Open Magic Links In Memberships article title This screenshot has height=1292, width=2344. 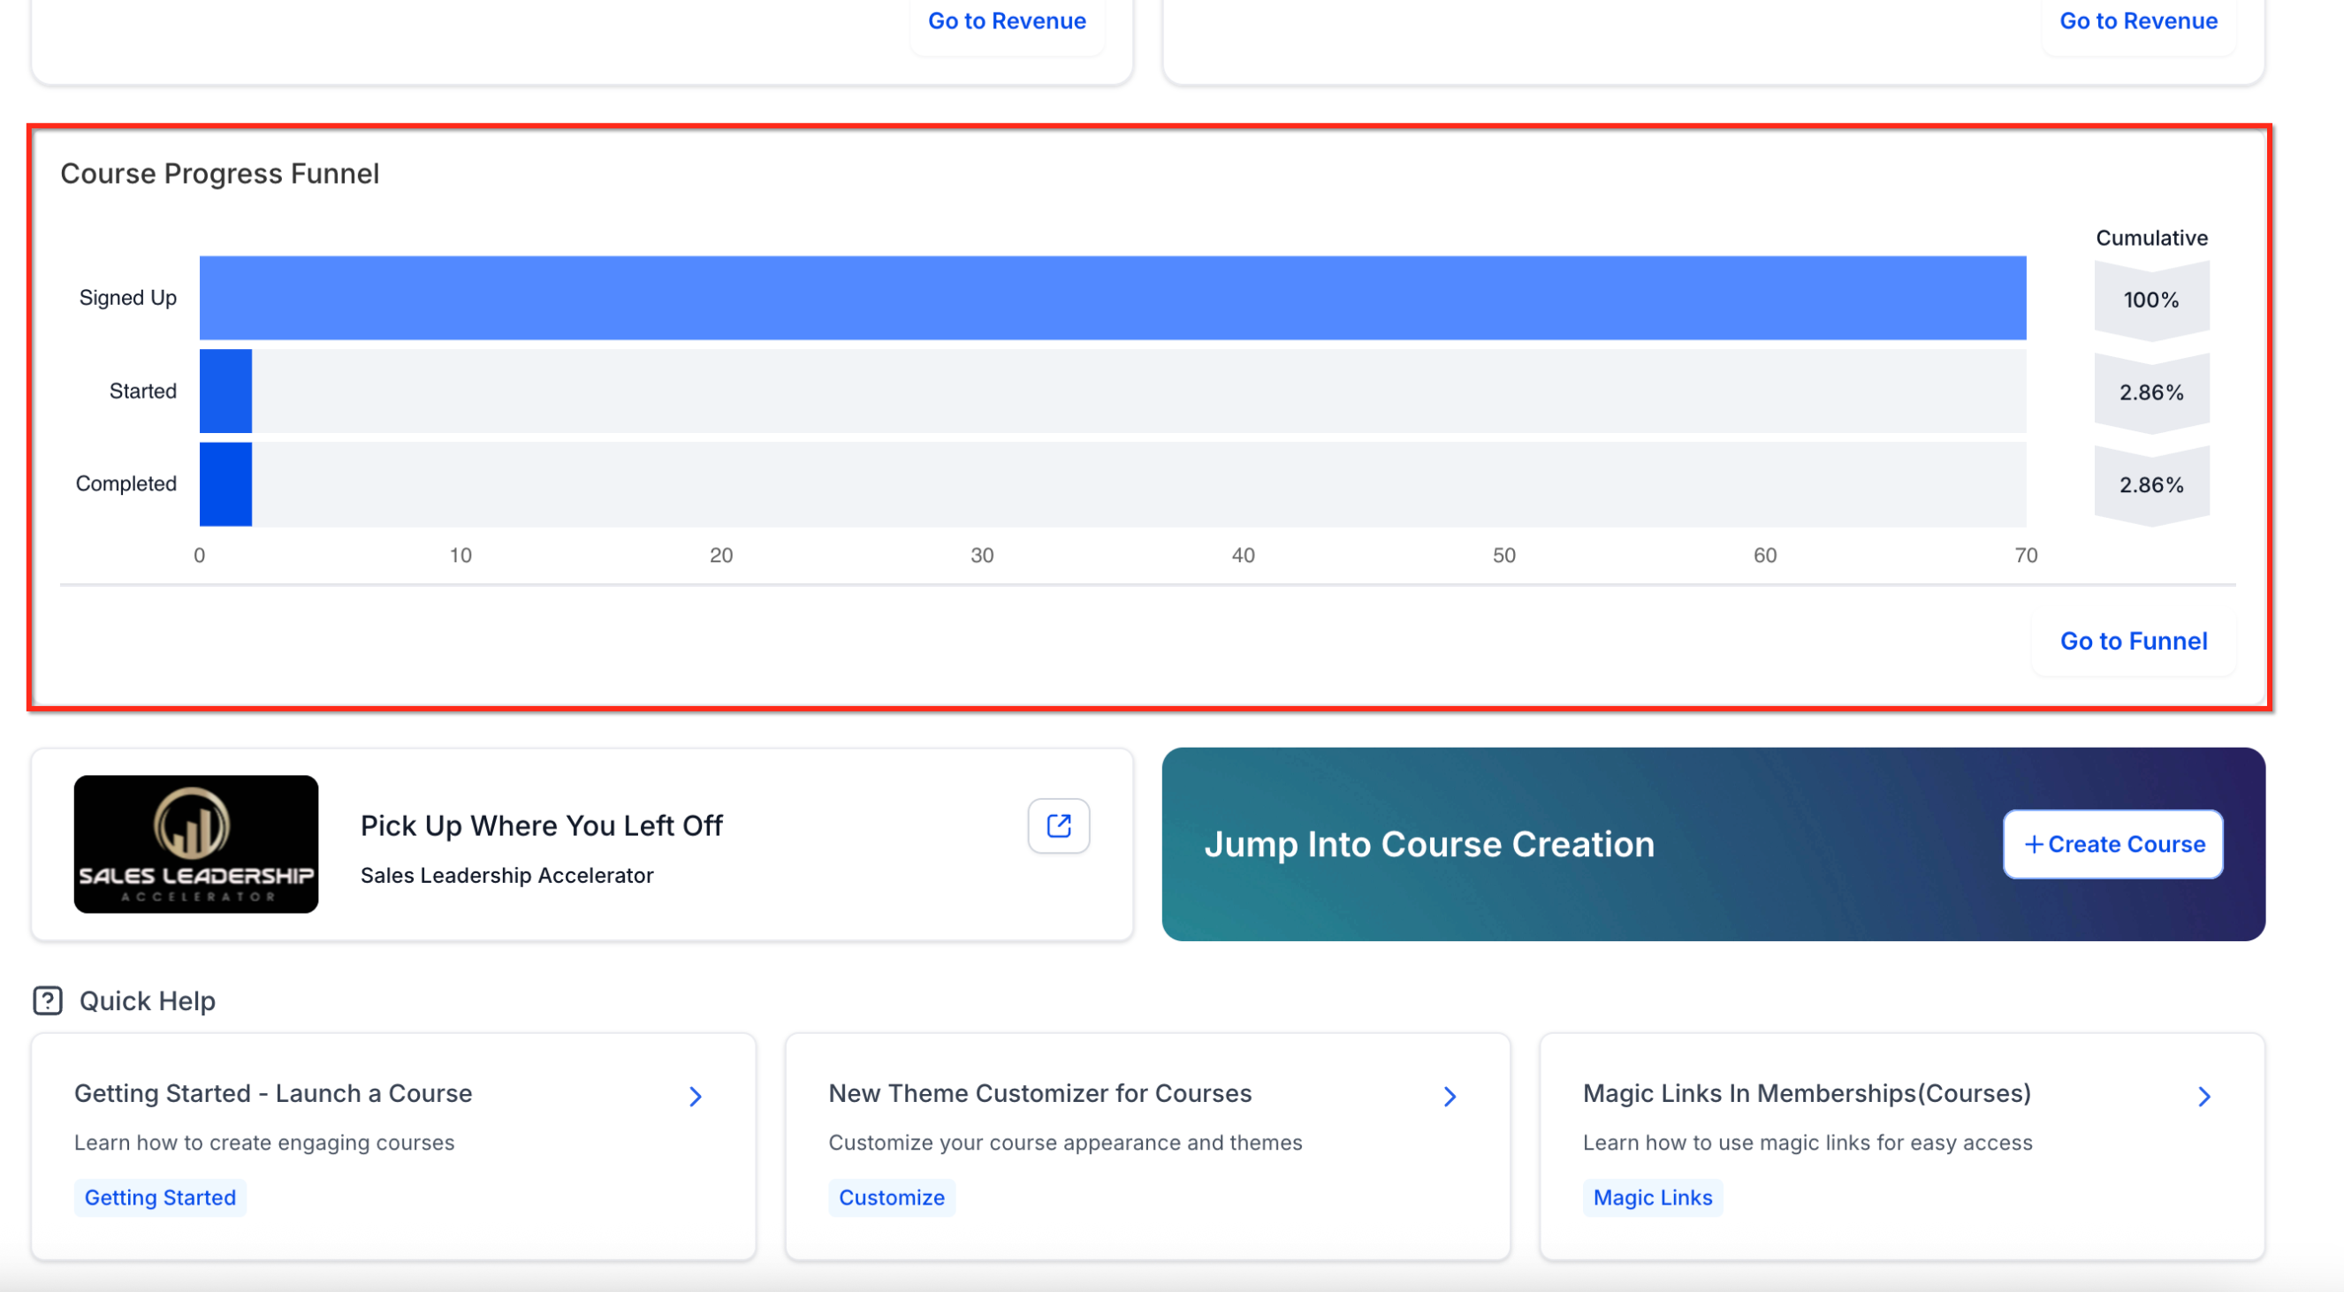tap(1807, 1093)
